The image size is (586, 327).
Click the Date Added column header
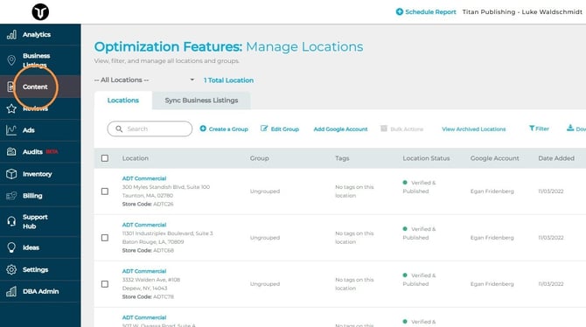tap(556, 158)
